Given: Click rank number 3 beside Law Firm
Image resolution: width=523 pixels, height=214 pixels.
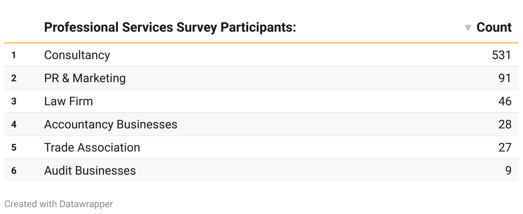Looking at the screenshot, I should 14,101.
